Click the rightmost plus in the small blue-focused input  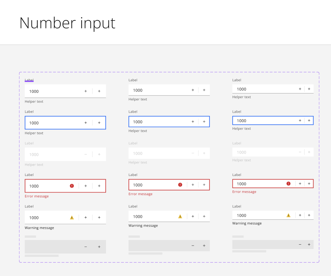click(x=309, y=121)
